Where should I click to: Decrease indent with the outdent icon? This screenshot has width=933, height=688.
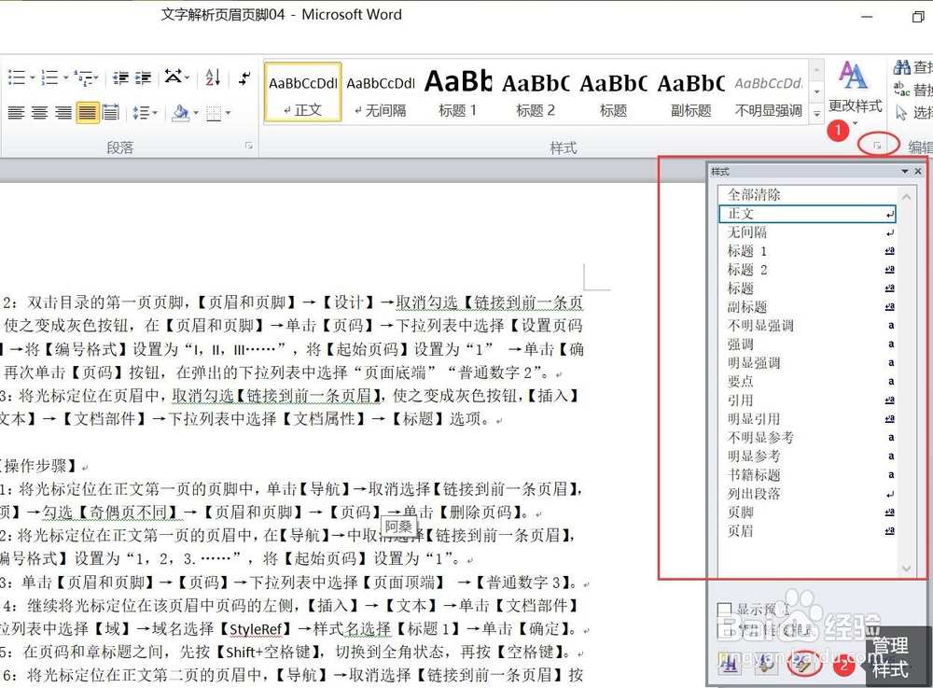click(x=120, y=77)
